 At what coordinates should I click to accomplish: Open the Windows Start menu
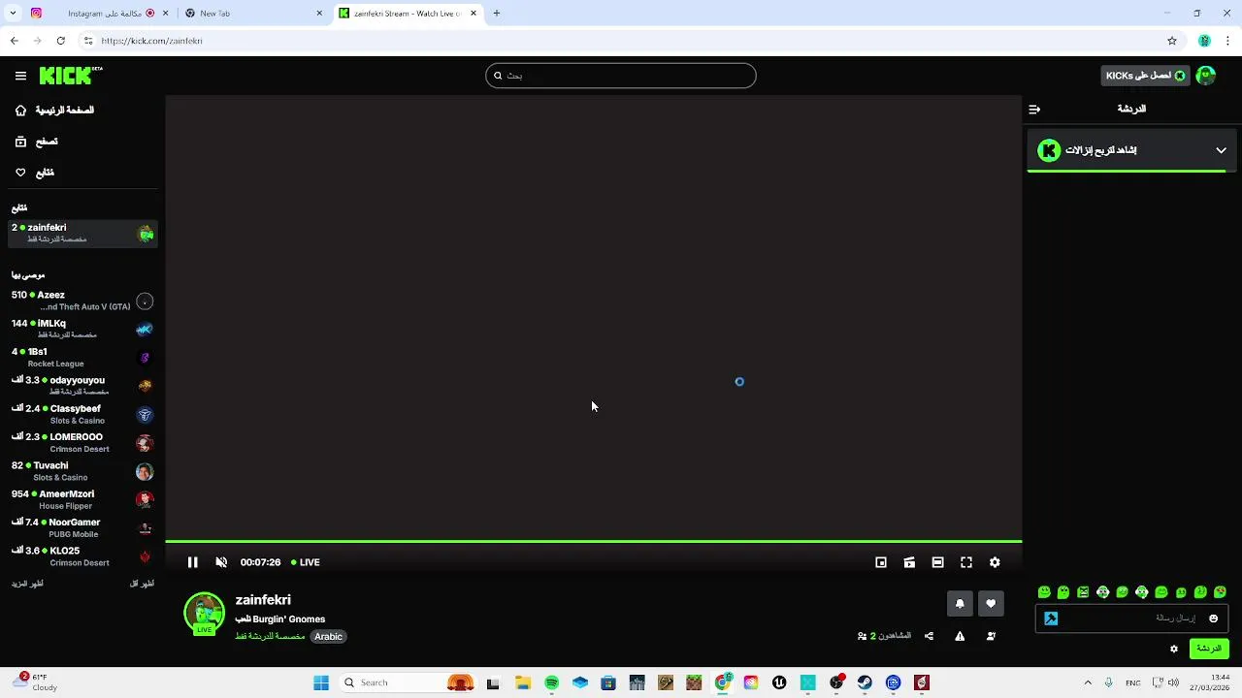321,682
